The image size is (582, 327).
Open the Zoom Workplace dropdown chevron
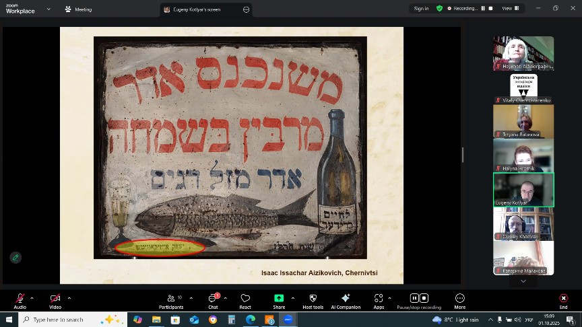48,9
